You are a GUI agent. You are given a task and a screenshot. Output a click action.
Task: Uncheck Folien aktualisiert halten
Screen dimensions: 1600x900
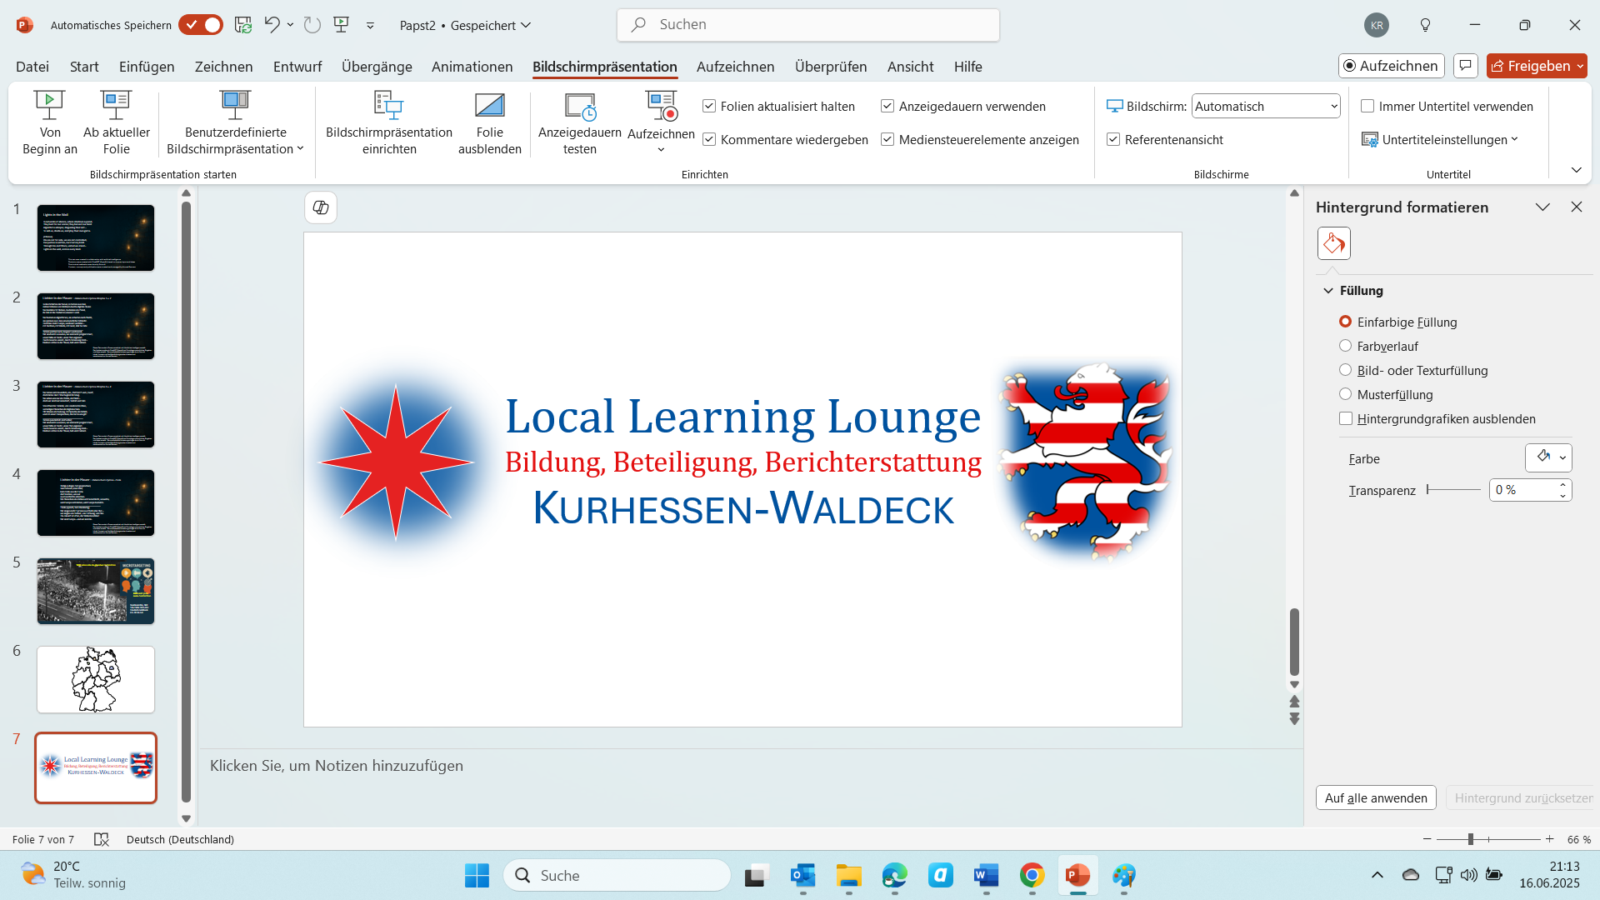(x=709, y=106)
